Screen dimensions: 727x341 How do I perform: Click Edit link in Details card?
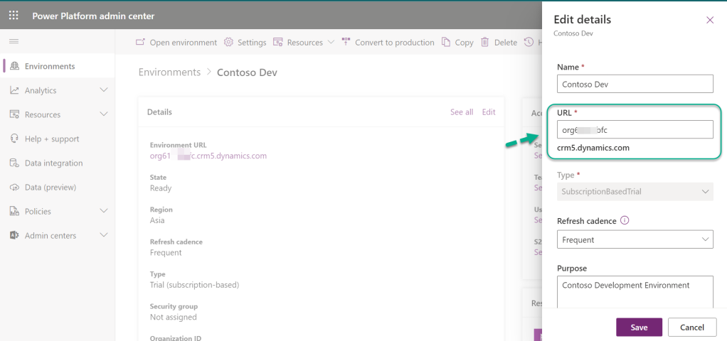(x=489, y=112)
